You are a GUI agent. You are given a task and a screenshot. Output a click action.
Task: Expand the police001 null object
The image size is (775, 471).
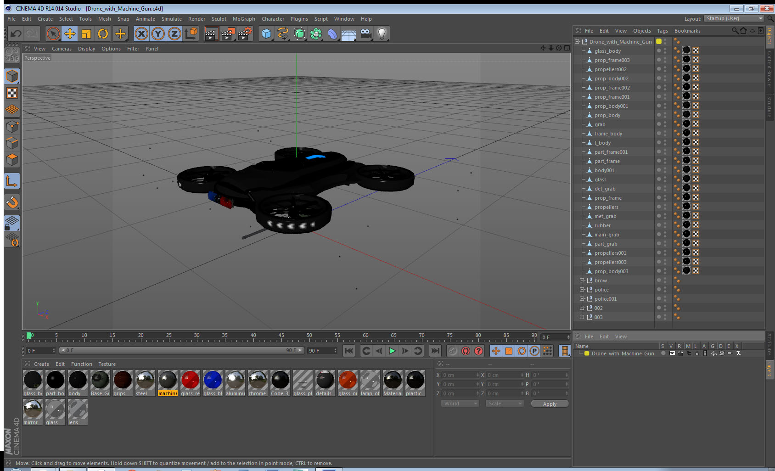pyautogui.click(x=582, y=299)
